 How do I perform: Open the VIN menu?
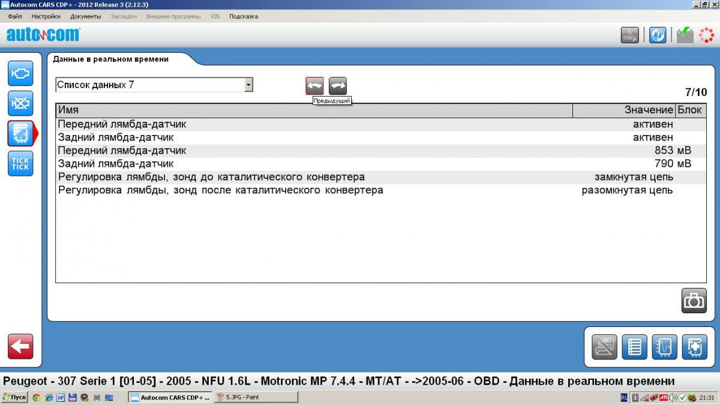215,16
